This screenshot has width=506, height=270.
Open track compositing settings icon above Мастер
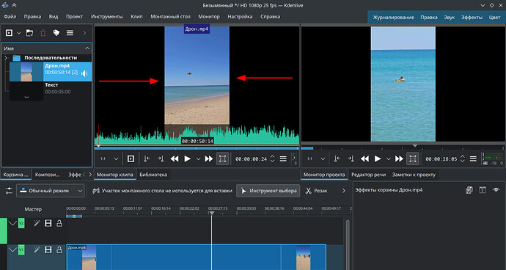tap(9, 191)
